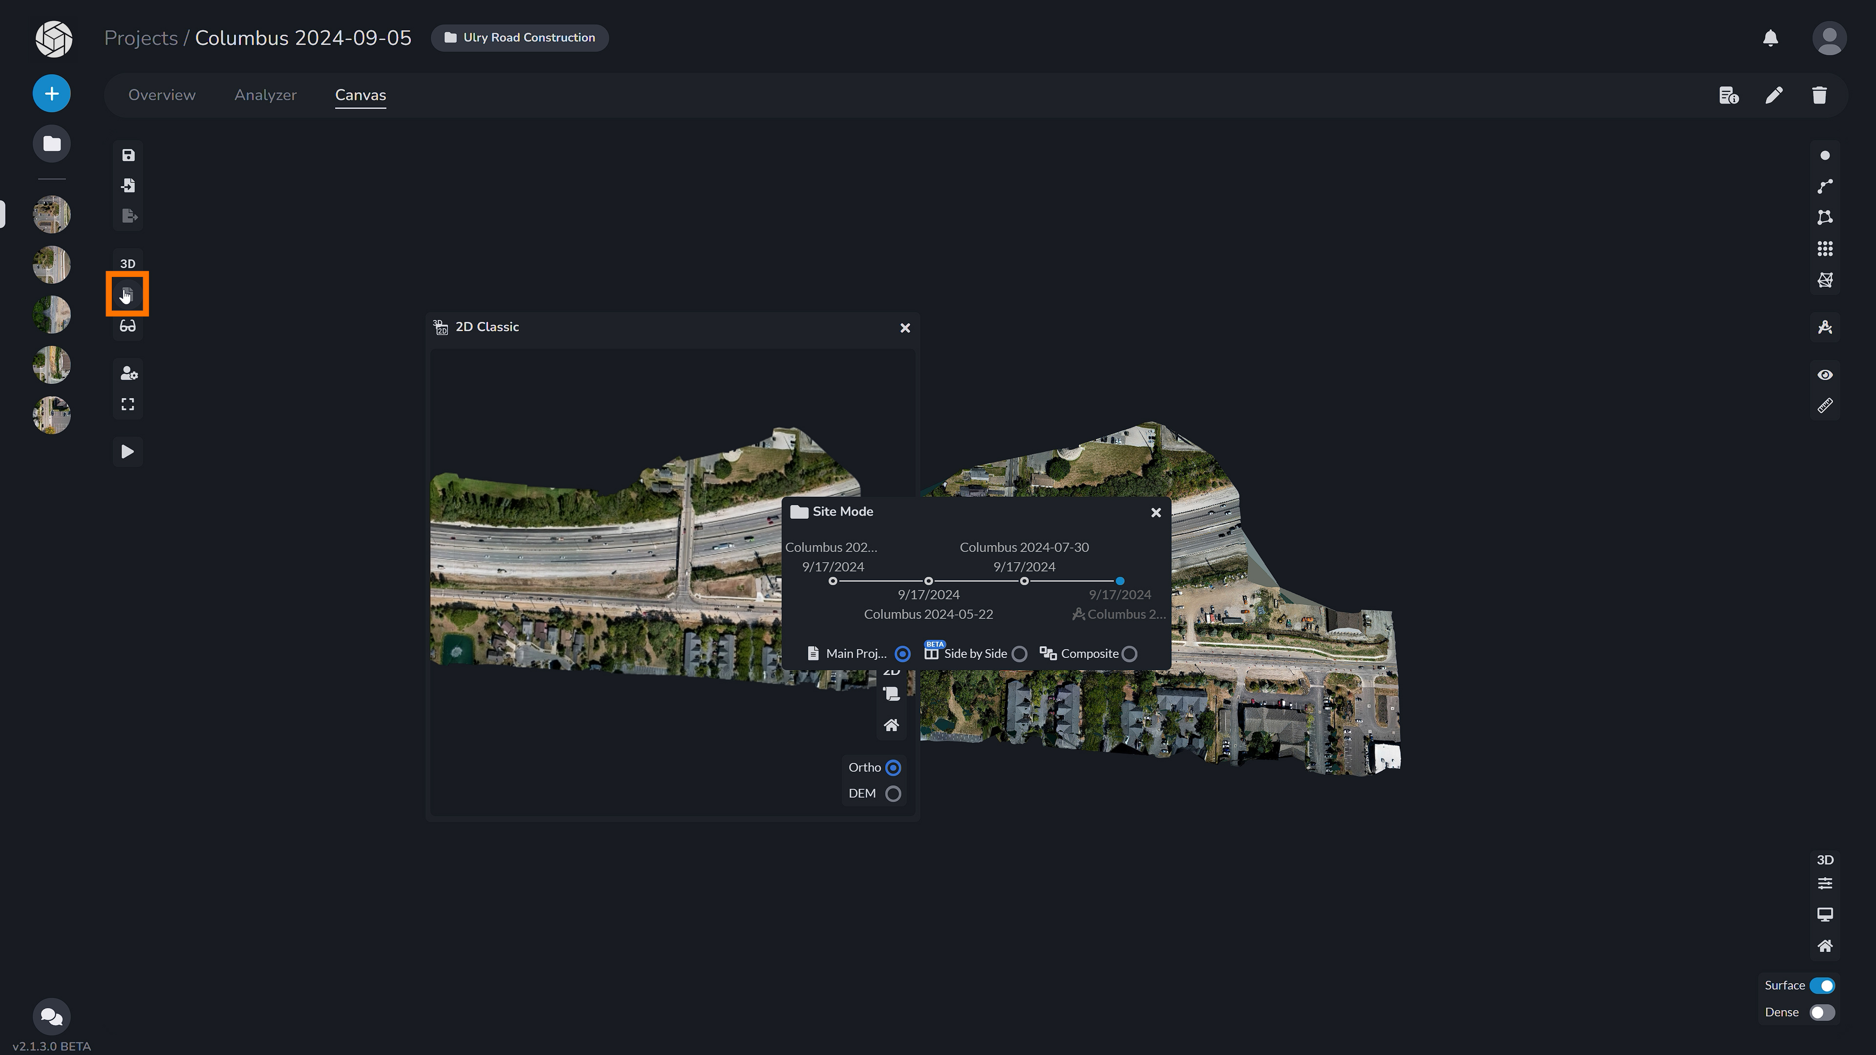Select the Measure ruler tool
Viewport: 1876px width, 1055px height.
pyautogui.click(x=1826, y=405)
